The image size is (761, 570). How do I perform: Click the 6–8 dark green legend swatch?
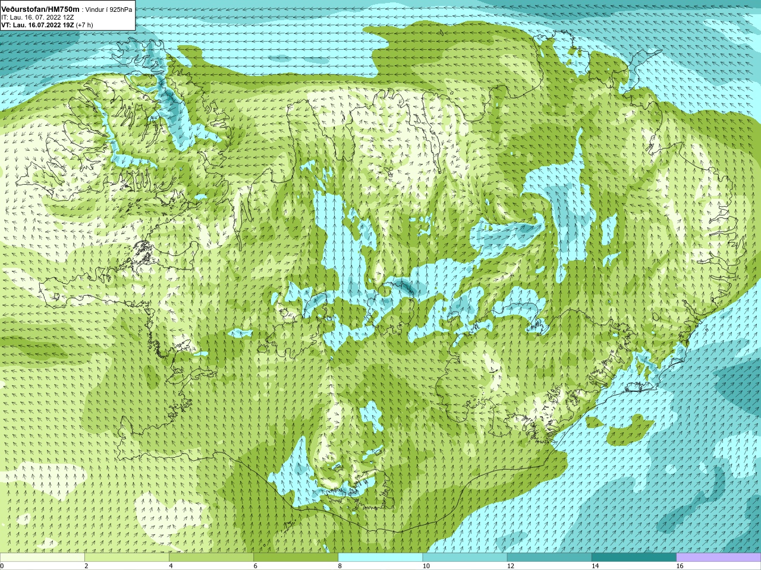coord(295,558)
